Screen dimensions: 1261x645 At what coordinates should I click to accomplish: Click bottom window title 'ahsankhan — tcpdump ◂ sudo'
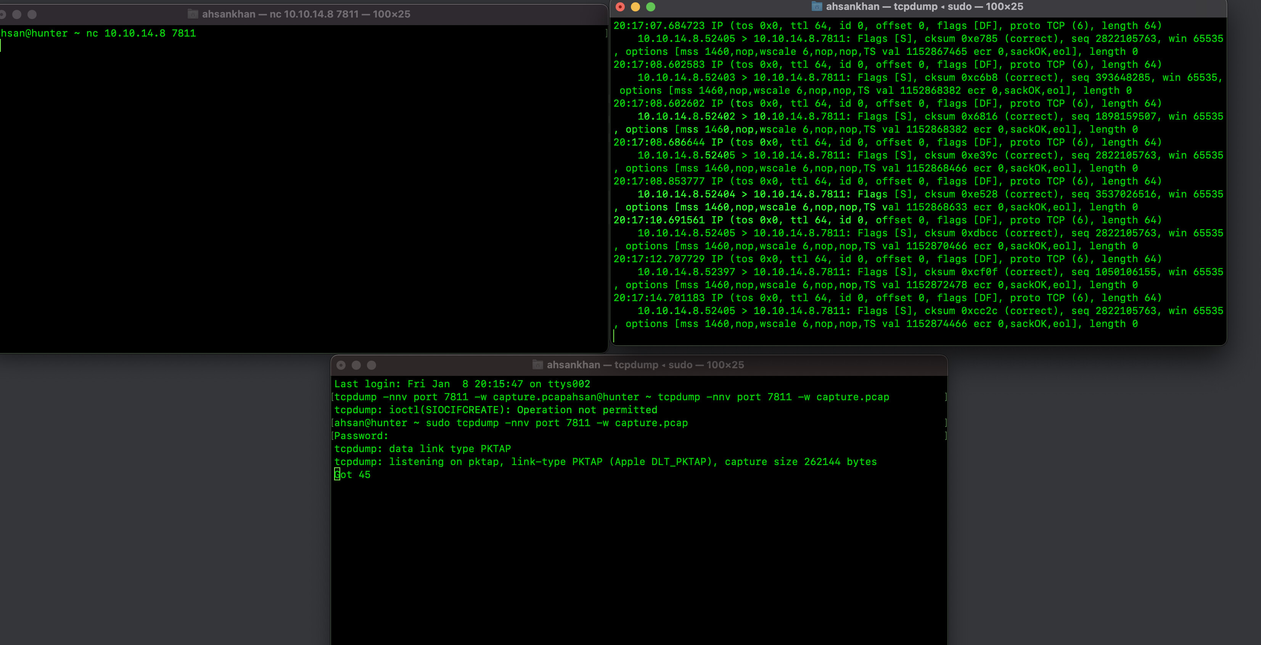(x=645, y=364)
